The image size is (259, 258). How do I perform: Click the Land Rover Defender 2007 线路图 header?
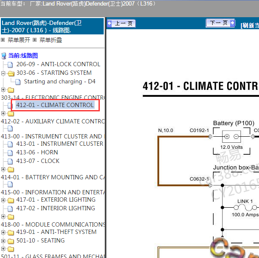52,26
